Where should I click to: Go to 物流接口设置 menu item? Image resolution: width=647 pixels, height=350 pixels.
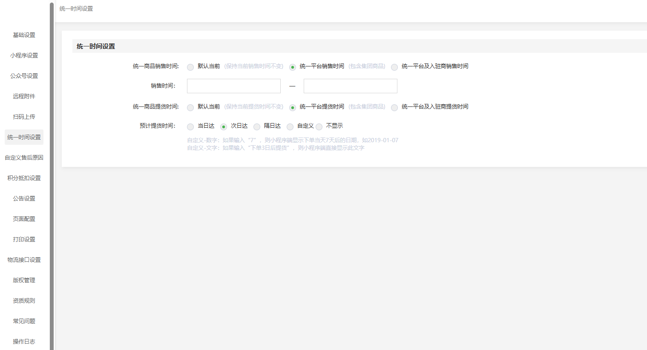click(x=24, y=260)
